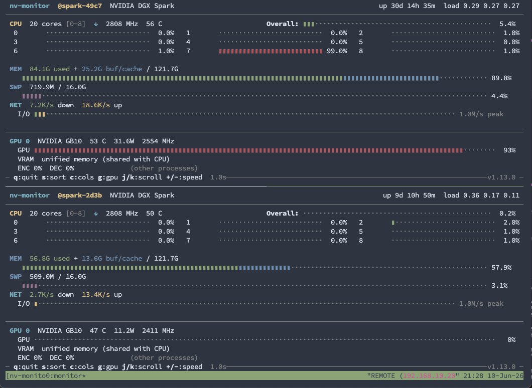Click the GPU clock '2411 MHz'

pyautogui.click(x=158, y=331)
